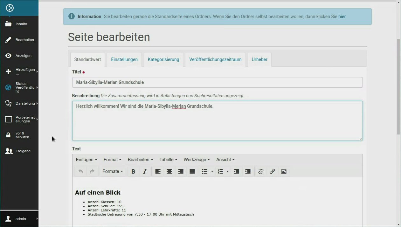This screenshot has width=401, height=227.
Task: Expand the Formate style dropdown
Action: 113,171
